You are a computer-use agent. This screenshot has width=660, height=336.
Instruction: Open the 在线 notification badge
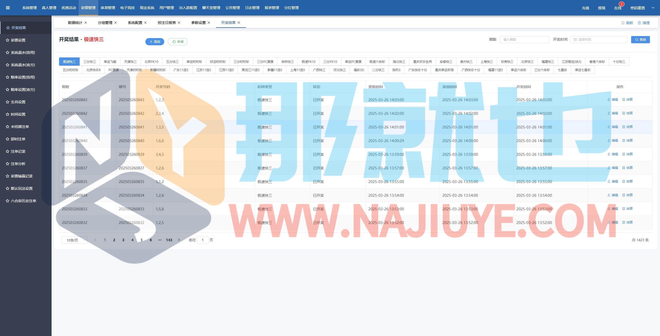621,4
